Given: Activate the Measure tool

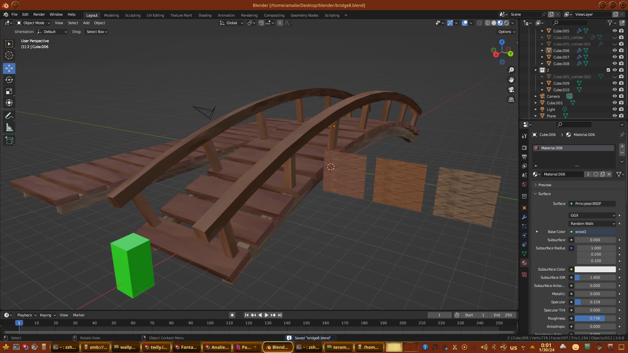Looking at the screenshot, I should click(9, 128).
